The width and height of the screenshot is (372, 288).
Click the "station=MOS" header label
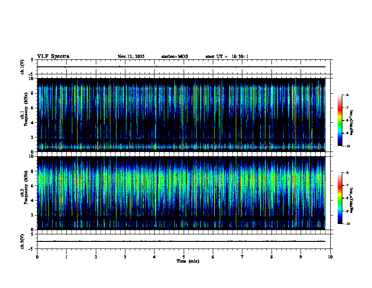point(175,56)
